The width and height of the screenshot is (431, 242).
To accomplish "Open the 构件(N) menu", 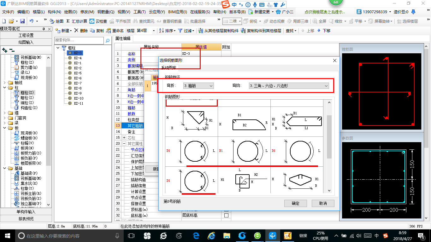I will [54, 12].
